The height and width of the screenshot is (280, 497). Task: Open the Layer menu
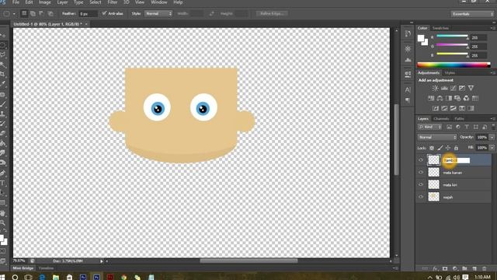tap(62, 2)
